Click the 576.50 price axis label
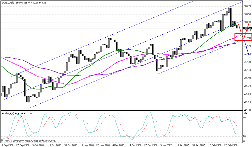The height and width of the screenshot is (147, 252). [x=247, y=94]
